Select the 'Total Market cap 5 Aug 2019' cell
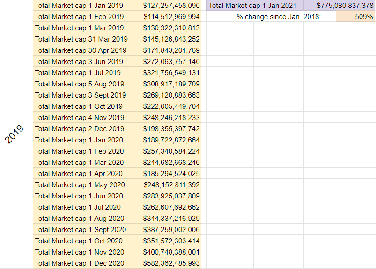376x269 pixels. [x=81, y=84]
